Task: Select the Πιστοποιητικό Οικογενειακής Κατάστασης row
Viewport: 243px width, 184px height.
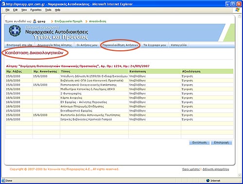Action: pos(120,85)
